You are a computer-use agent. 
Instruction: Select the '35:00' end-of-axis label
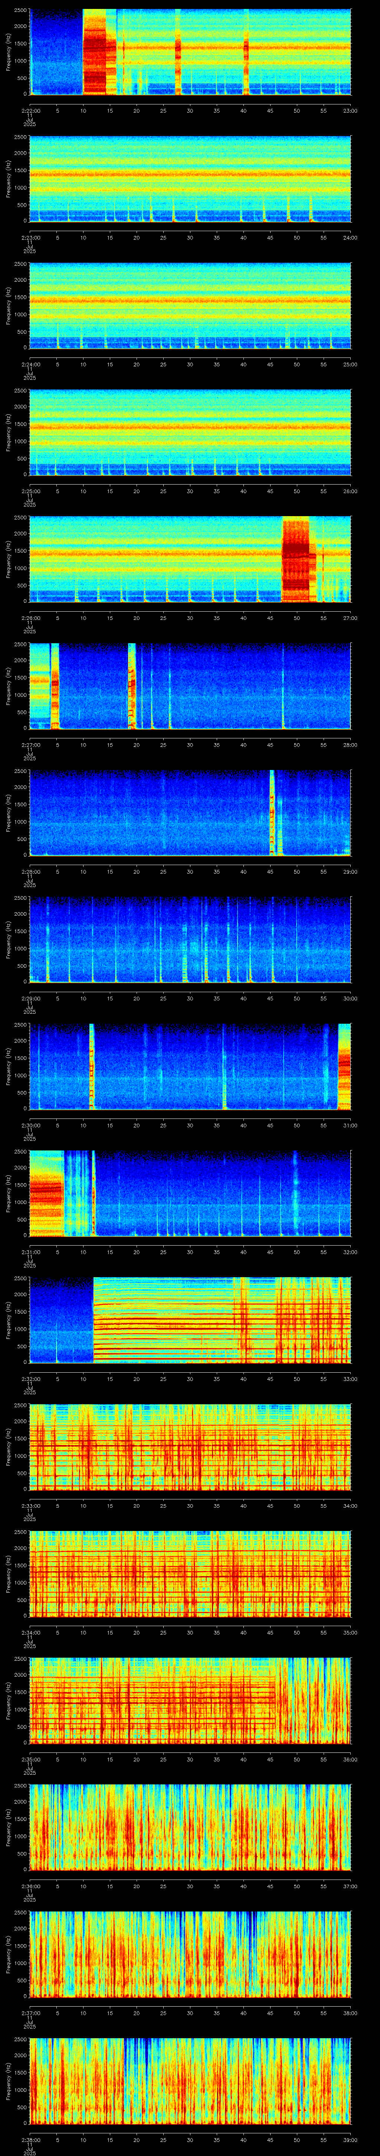[x=350, y=1632]
